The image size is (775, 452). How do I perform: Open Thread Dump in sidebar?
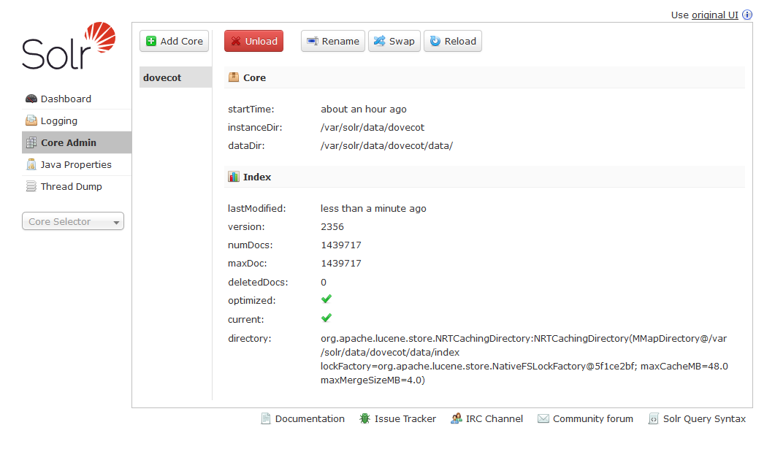coord(71,187)
